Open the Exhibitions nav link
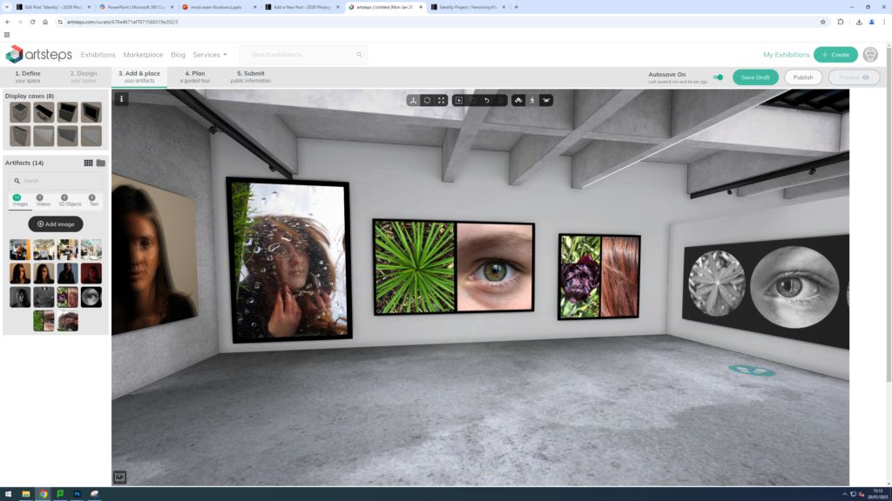The height and width of the screenshot is (501, 892). (x=98, y=55)
